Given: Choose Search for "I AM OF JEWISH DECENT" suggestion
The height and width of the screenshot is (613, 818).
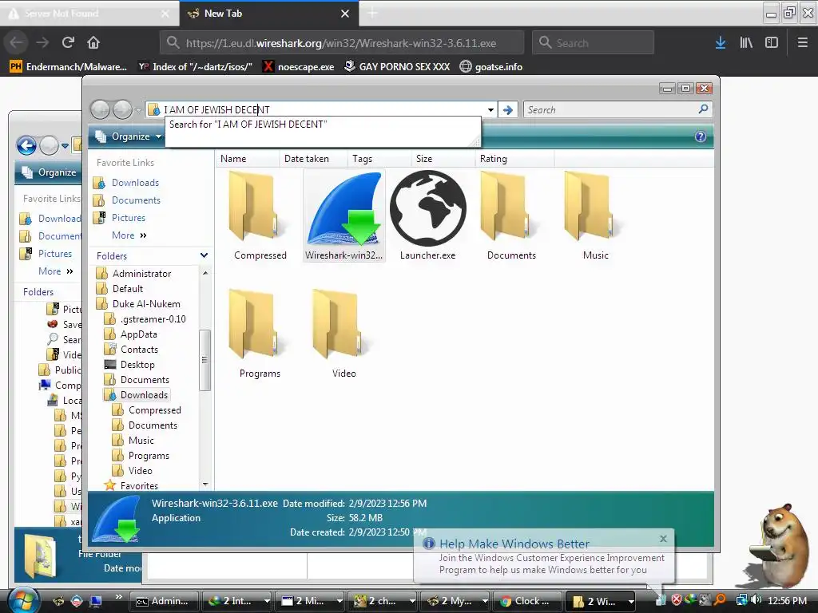Looking at the screenshot, I should [x=248, y=125].
